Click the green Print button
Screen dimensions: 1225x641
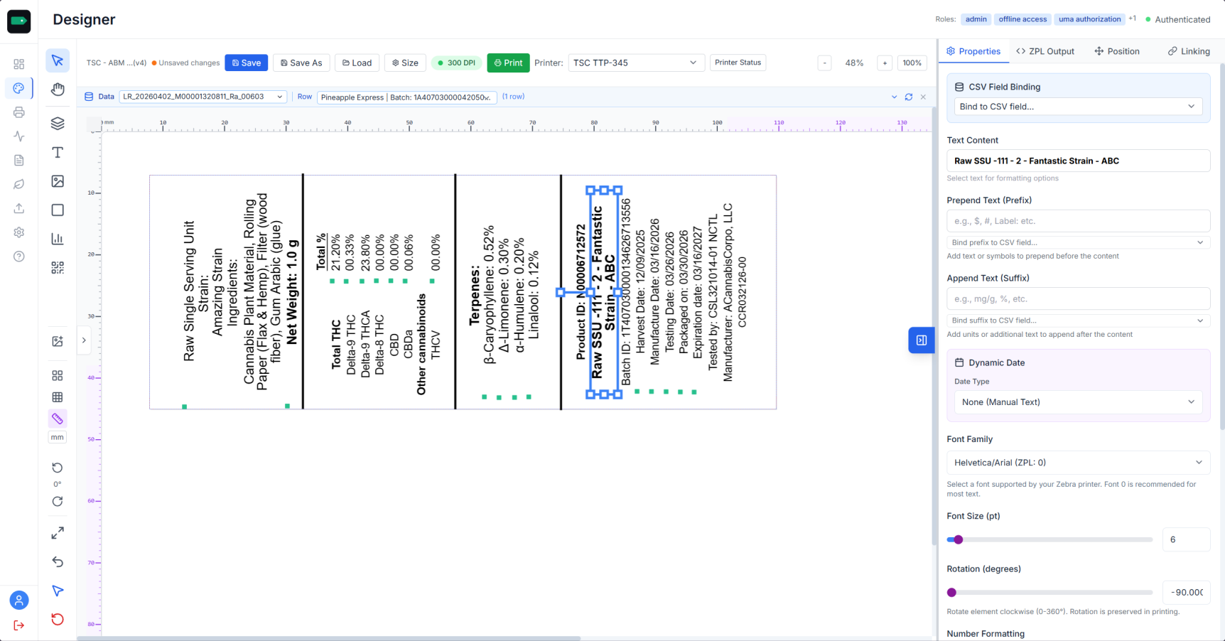pyautogui.click(x=508, y=63)
